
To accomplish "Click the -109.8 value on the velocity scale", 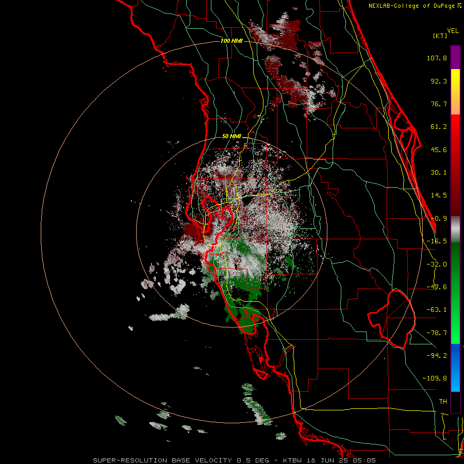I will click(x=435, y=378).
